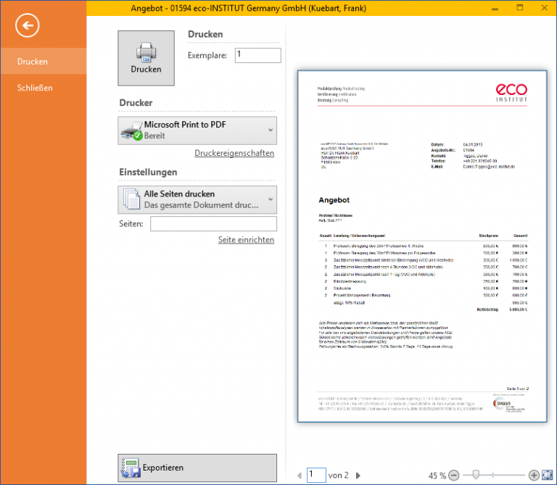Click the back arrow circle icon
Image resolution: width=557 pixels, height=485 pixels.
pos(28,25)
